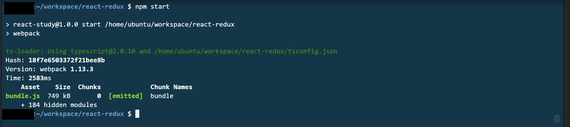
Task: Click the react-study@1.0.0 start line
Action: pyautogui.click(x=120, y=24)
